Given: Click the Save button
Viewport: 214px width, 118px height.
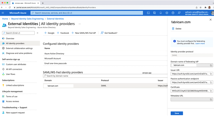Looking at the screenshot, I should click(x=177, y=113).
